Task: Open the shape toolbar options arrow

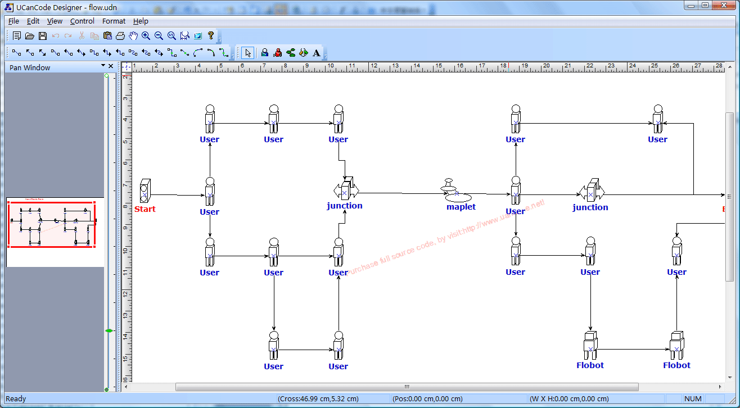Action: (x=326, y=56)
